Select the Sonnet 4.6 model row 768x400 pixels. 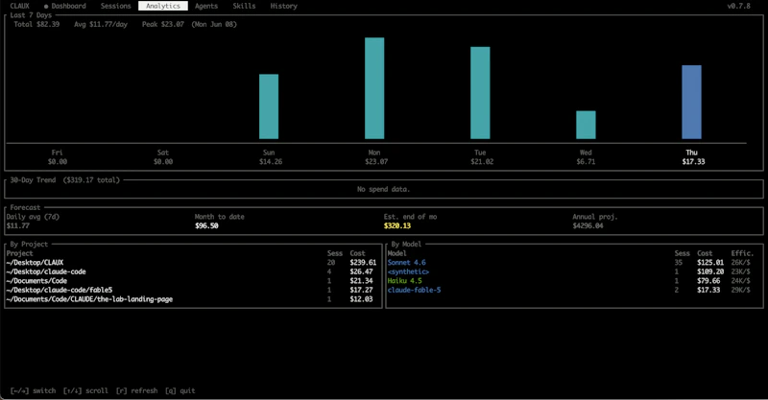point(569,263)
